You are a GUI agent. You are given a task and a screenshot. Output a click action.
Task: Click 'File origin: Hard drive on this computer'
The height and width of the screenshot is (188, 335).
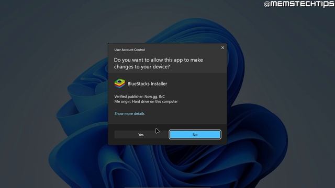click(x=146, y=102)
